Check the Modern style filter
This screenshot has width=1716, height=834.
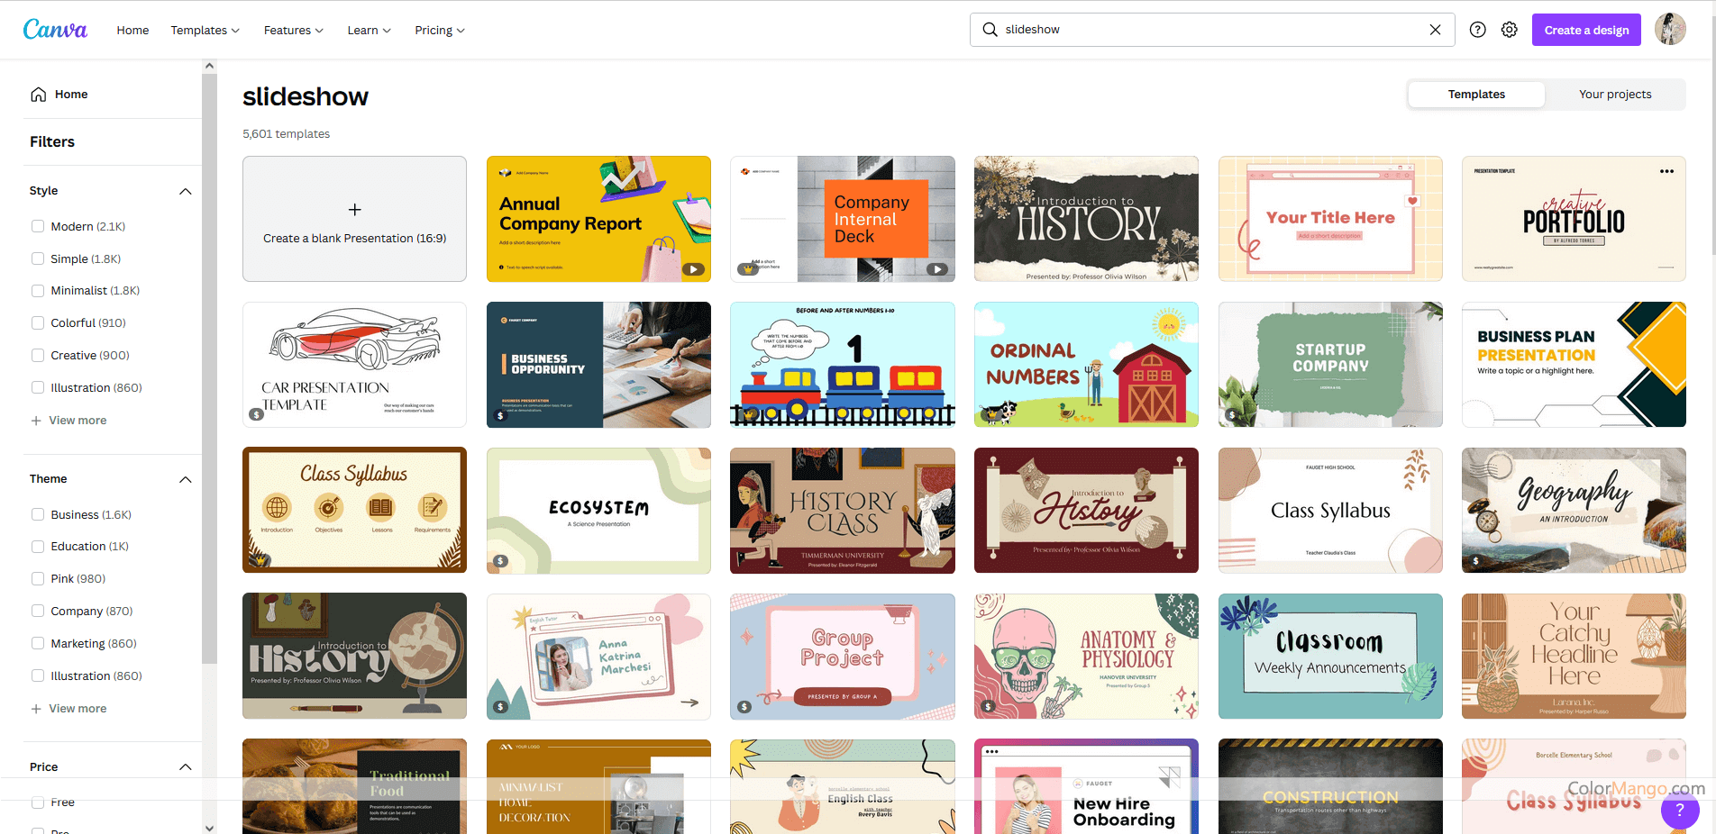click(x=38, y=226)
